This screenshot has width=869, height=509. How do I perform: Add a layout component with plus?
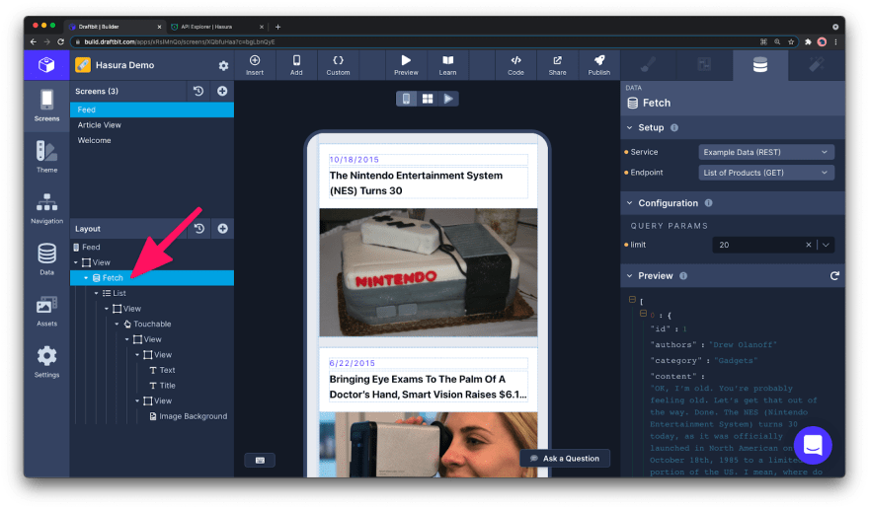coord(223,228)
